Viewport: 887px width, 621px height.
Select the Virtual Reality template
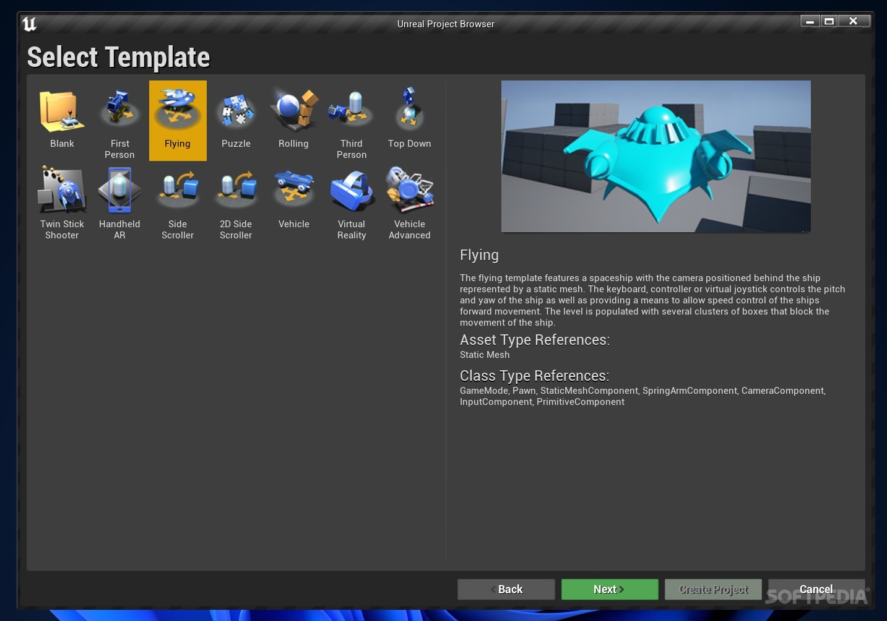point(352,201)
